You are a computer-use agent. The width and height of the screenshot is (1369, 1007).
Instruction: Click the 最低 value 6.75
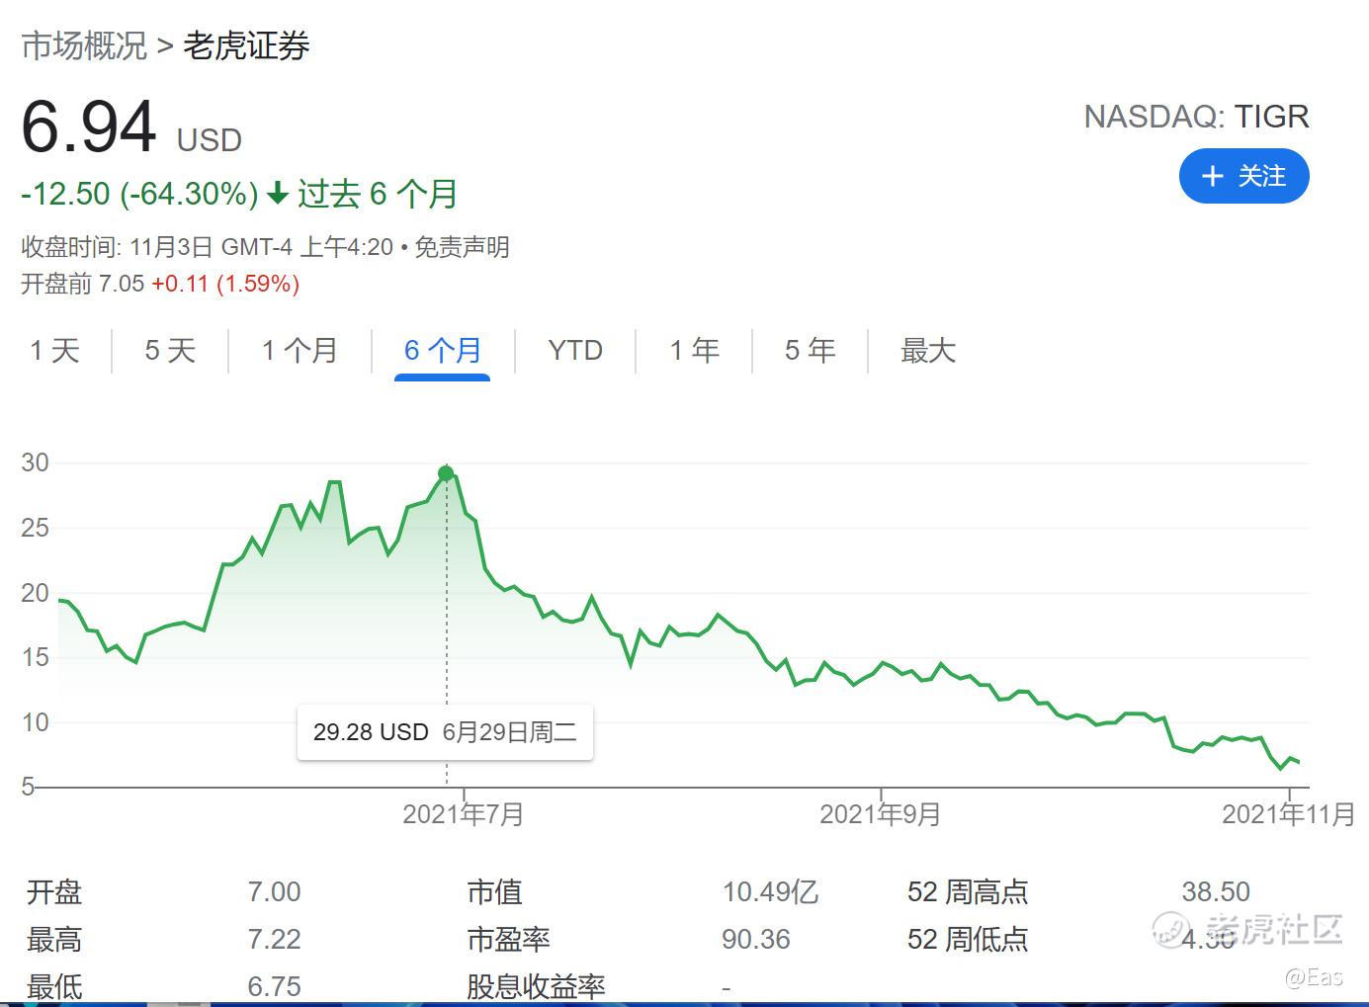(274, 986)
